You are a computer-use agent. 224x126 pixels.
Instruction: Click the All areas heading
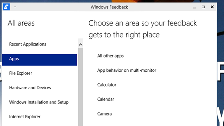click(21, 23)
